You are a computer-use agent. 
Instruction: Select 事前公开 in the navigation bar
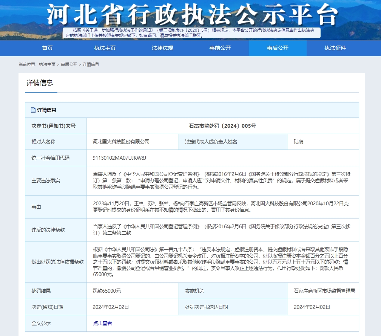click(x=220, y=48)
